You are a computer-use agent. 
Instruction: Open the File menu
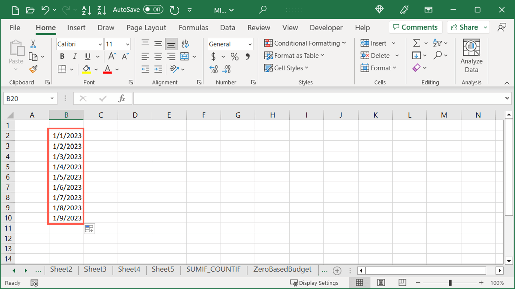(15, 28)
